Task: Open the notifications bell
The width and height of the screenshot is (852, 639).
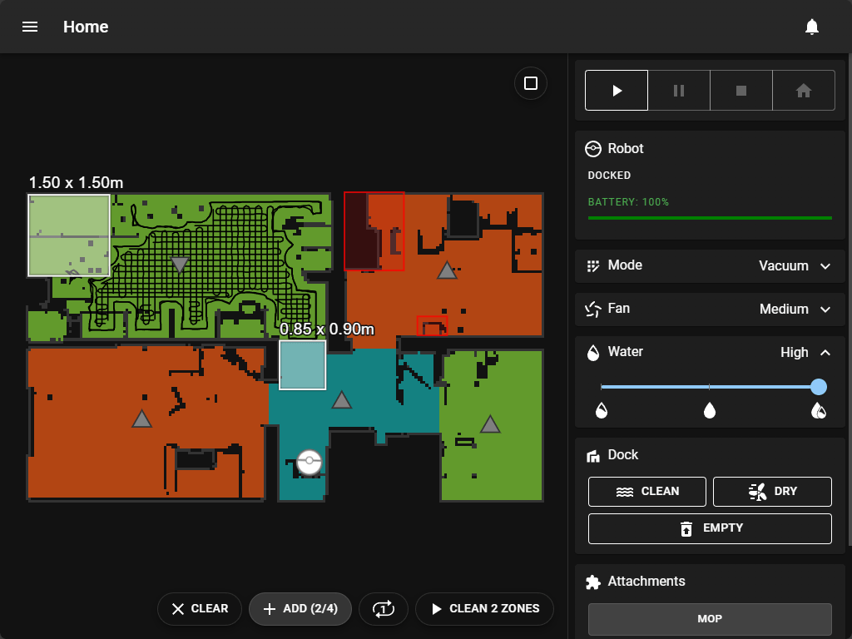Action: (812, 27)
